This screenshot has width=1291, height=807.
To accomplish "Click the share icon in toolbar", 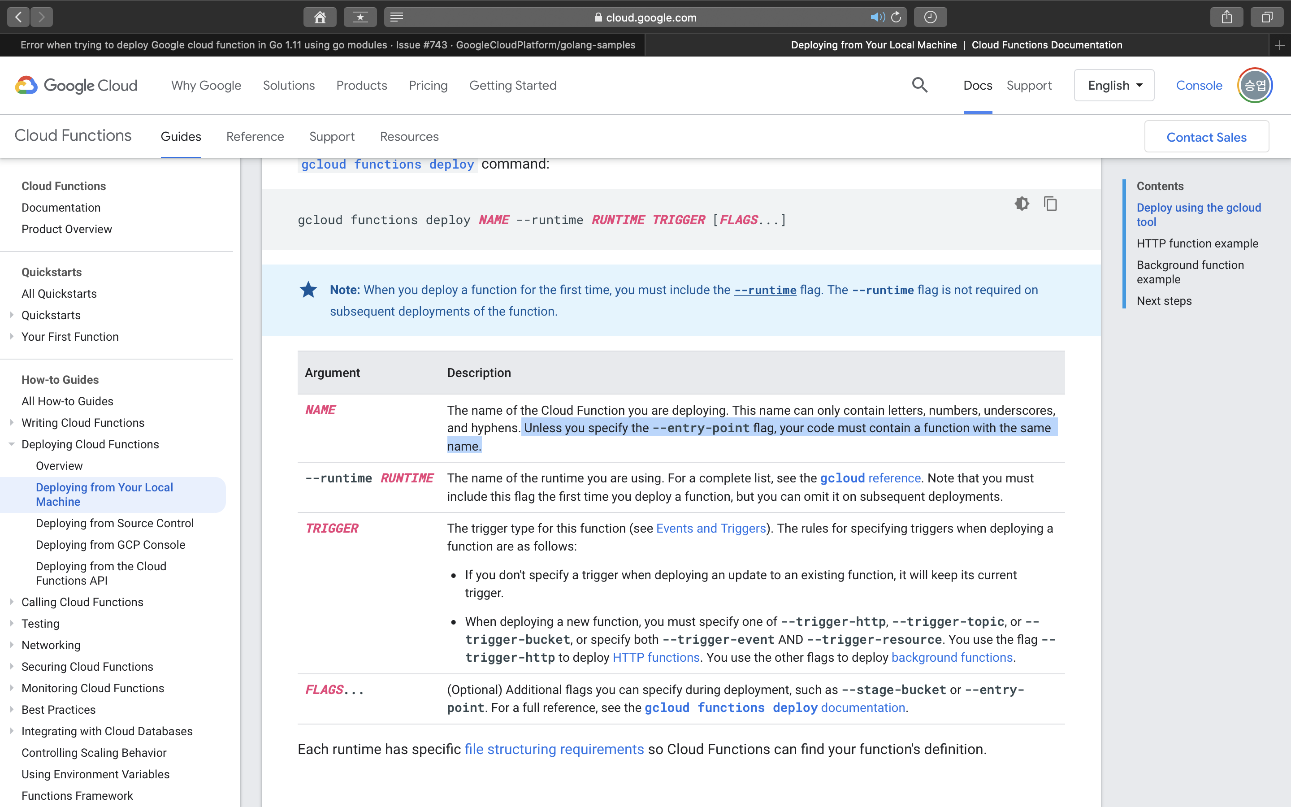I will tap(1226, 17).
